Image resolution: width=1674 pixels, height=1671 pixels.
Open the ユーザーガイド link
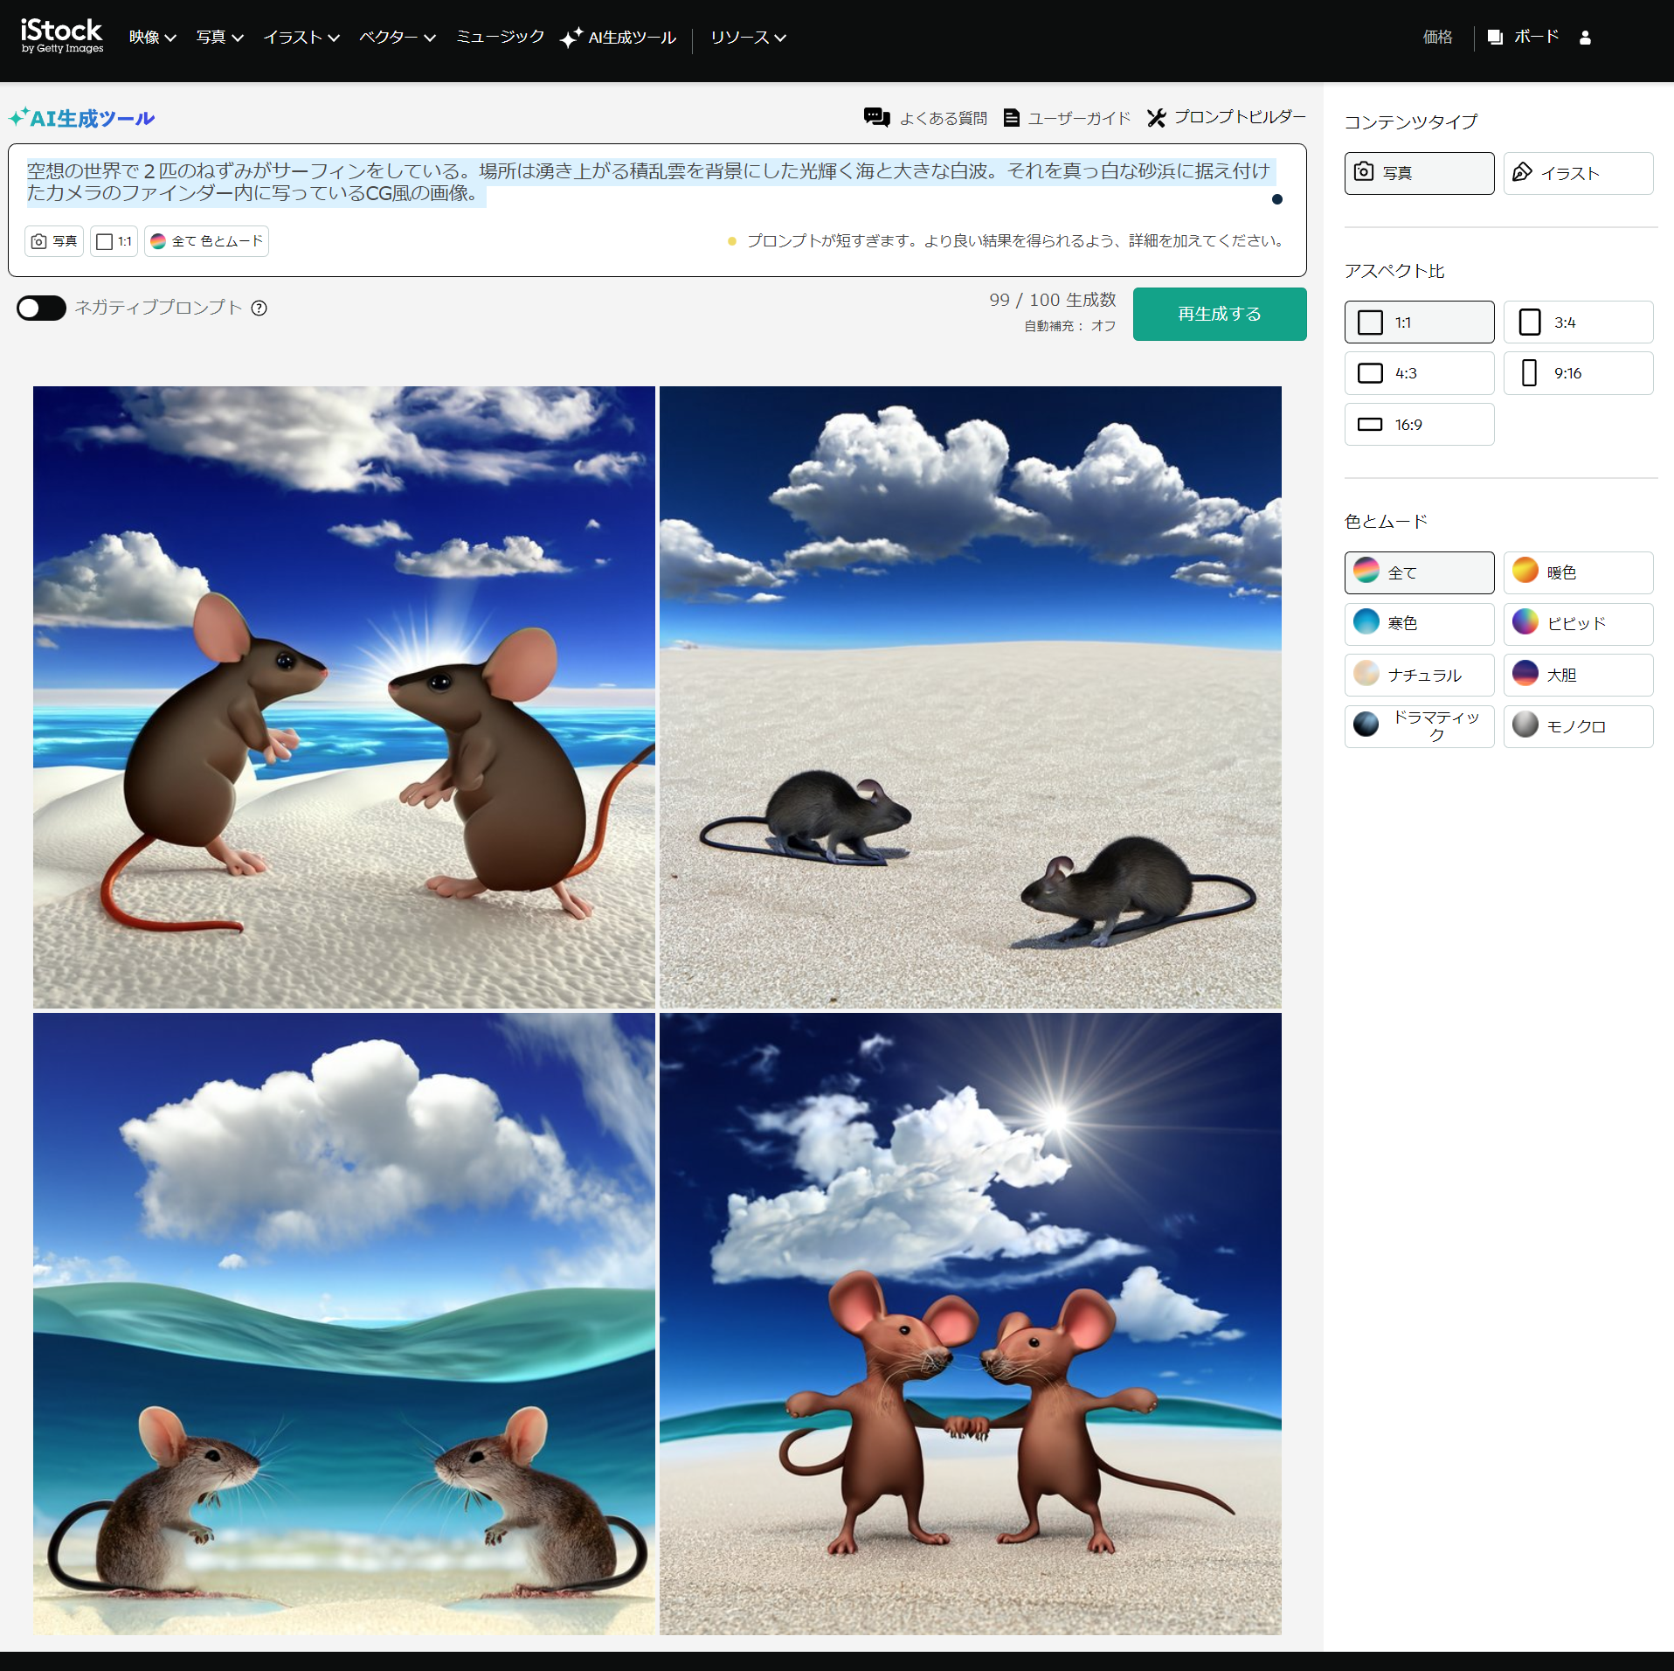(x=1079, y=118)
